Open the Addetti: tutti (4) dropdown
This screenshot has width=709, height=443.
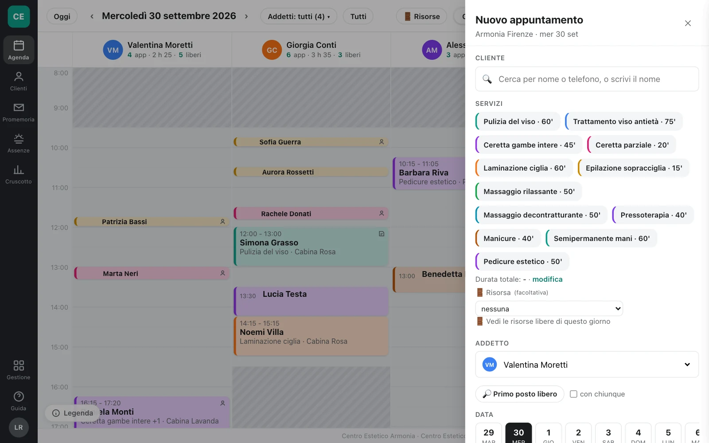299,16
